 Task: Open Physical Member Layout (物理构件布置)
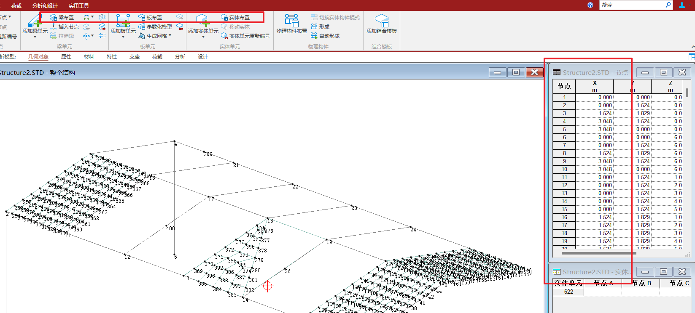291,24
